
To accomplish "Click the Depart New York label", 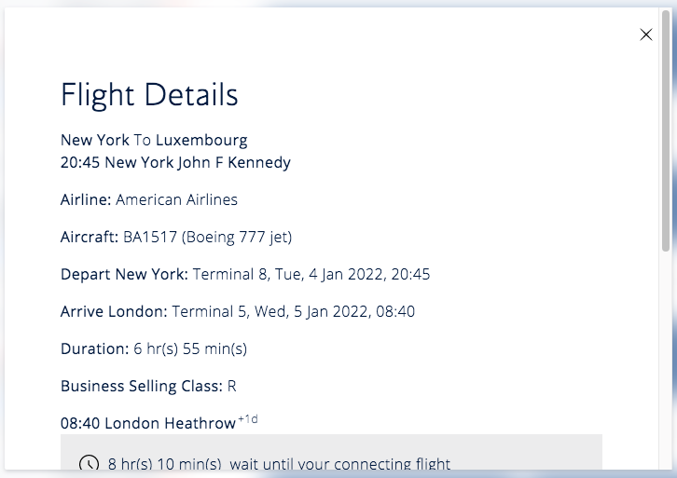I will [x=124, y=274].
